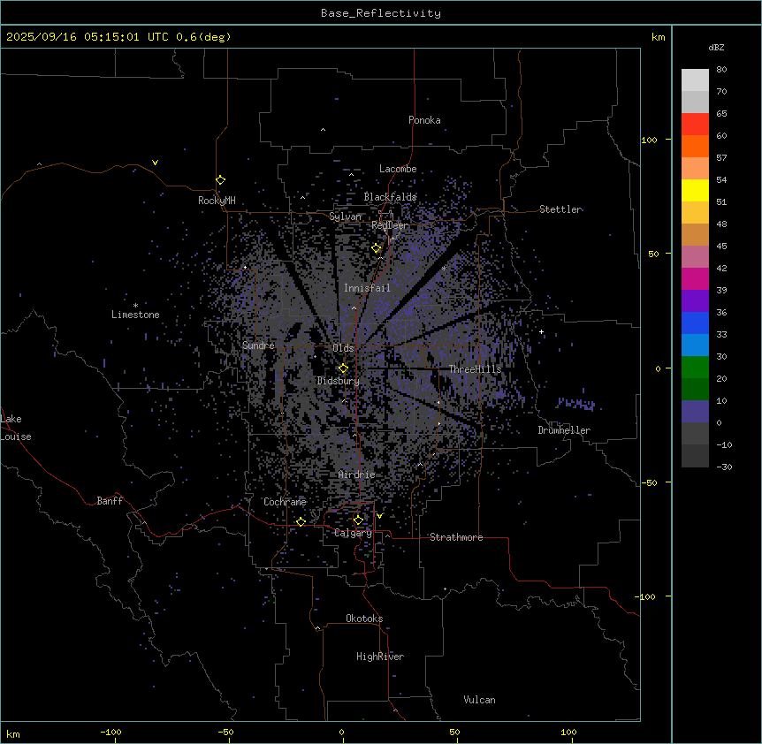This screenshot has width=762, height=744.
Task: Pick the magenta swatch between 42 and 39 dBZ
Action: (x=695, y=278)
